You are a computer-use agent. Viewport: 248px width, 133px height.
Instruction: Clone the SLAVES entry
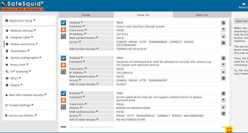pyautogui.click(x=63, y=71)
